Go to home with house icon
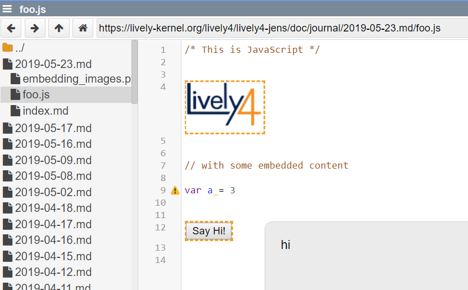The height and width of the screenshot is (290, 468). tap(83, 28)
